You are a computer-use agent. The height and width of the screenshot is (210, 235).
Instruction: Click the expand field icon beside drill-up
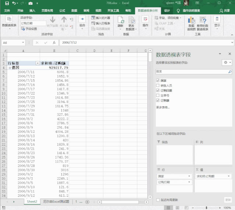pos(71,19)
